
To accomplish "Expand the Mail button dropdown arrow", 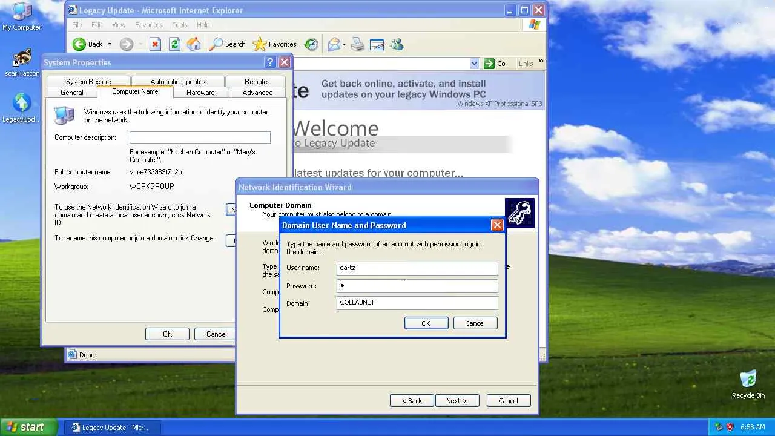I will [x=344, y=44].
